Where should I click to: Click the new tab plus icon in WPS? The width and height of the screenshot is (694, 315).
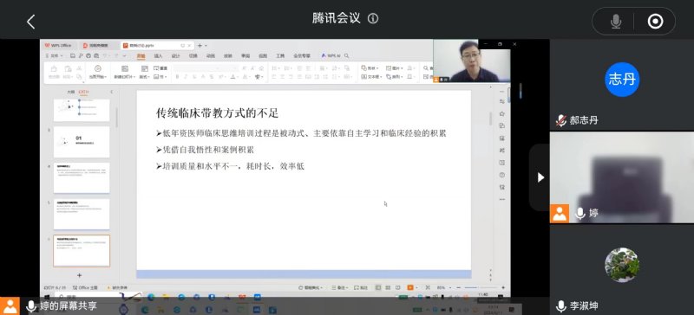[x=200, y=46]
